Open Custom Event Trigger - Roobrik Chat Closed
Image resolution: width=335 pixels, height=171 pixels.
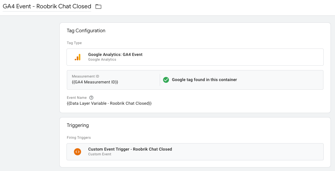pos(195,151)
